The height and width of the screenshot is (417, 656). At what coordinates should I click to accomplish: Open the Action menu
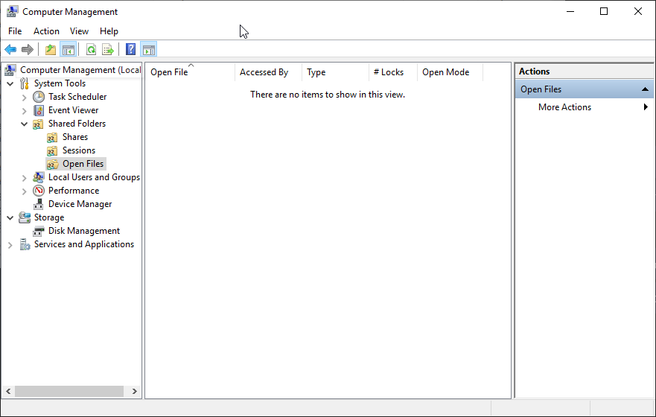point(46,31)
